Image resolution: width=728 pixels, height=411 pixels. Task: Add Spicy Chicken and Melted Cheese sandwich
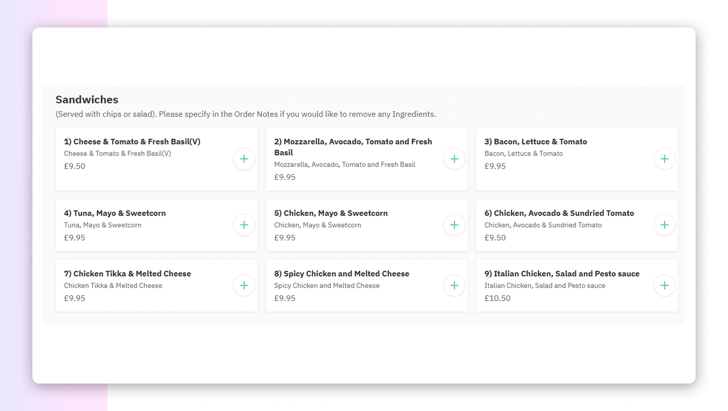454,285
